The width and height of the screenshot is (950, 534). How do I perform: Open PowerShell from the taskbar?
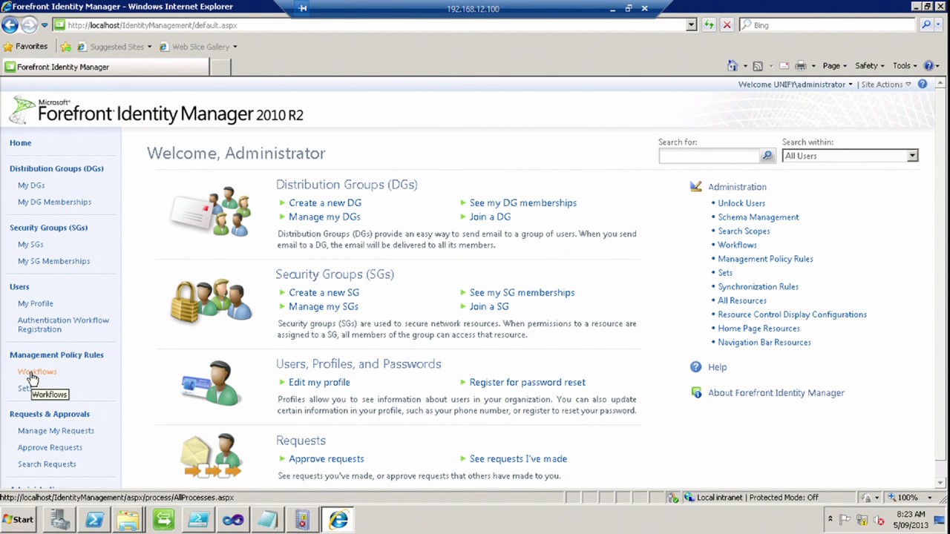click(94, 520)
